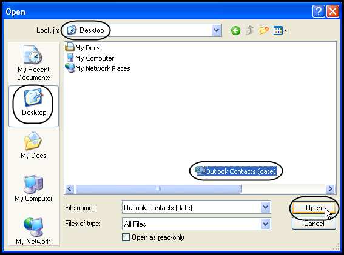Enable Open as read-only checkbox

tap(126, 237)
